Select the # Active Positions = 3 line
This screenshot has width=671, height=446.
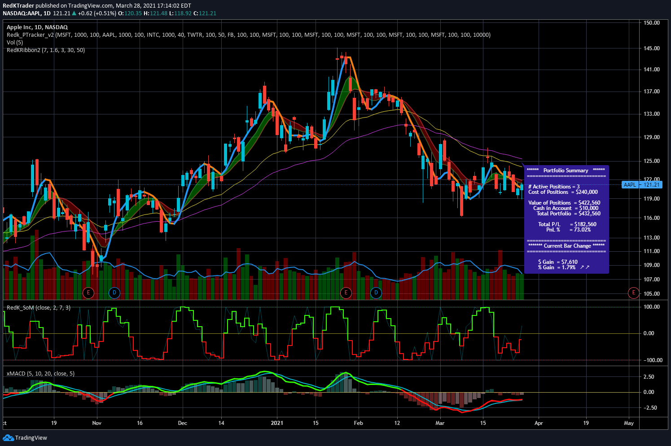pyautogui.click(x=554, y=187)
